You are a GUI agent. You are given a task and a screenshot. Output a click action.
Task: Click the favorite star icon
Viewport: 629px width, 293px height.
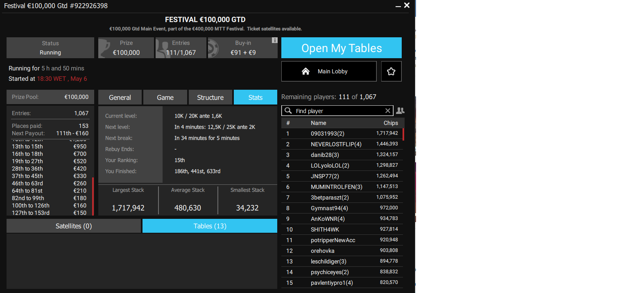coord(391,71)
